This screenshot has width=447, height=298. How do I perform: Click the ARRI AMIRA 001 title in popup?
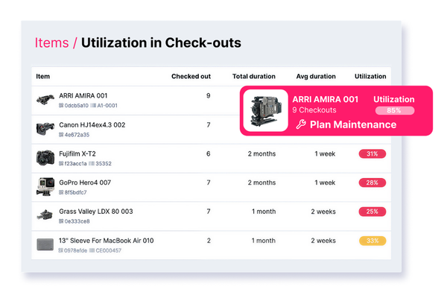[326, 99]
